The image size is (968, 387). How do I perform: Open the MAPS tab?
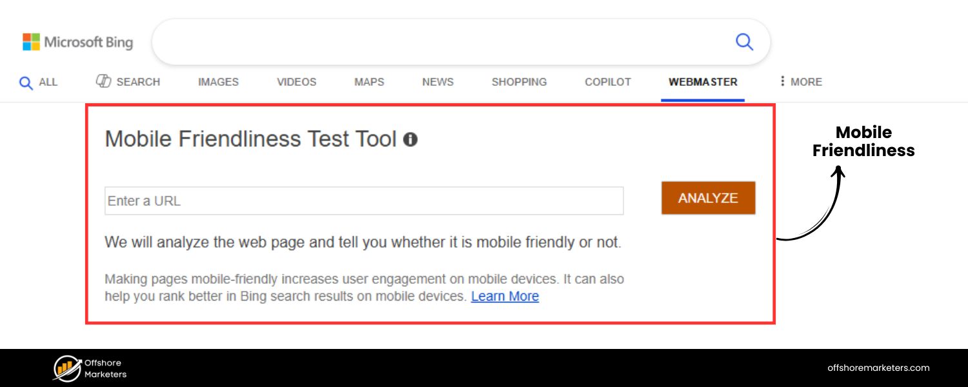[369, 82]
